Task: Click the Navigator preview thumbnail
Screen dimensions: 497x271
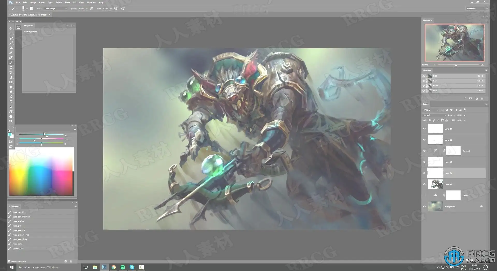Action: [x=455, y=43]
